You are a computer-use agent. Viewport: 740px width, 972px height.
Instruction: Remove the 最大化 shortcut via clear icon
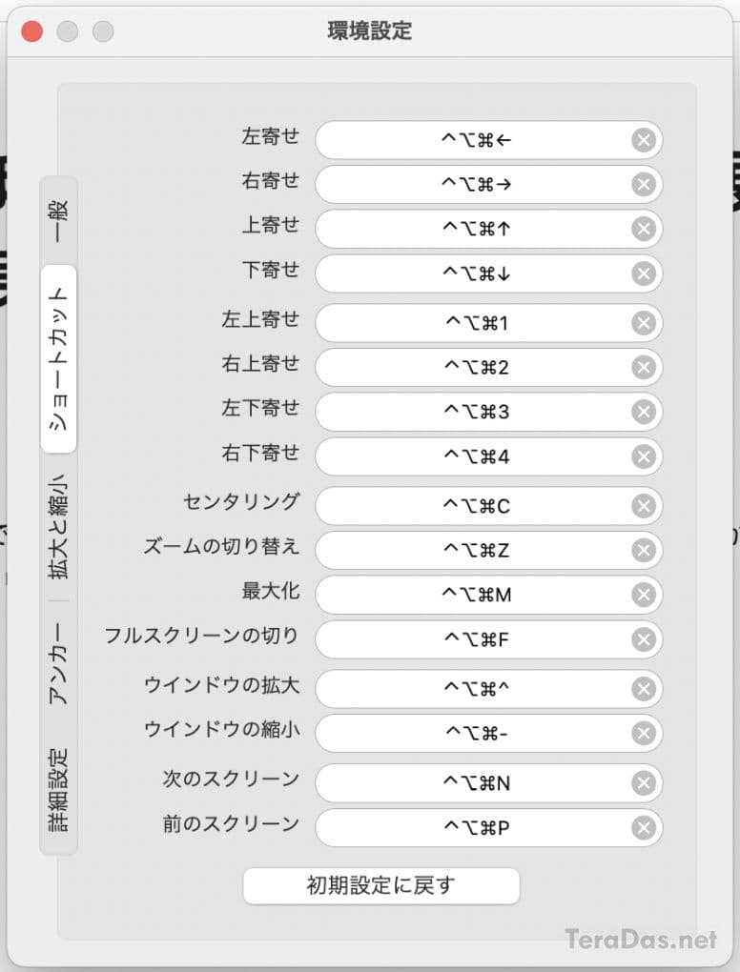pyautogui.click(x=644, y=596)
